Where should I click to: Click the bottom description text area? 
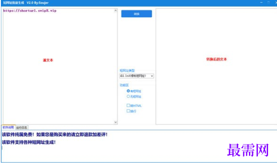point(139,146)
